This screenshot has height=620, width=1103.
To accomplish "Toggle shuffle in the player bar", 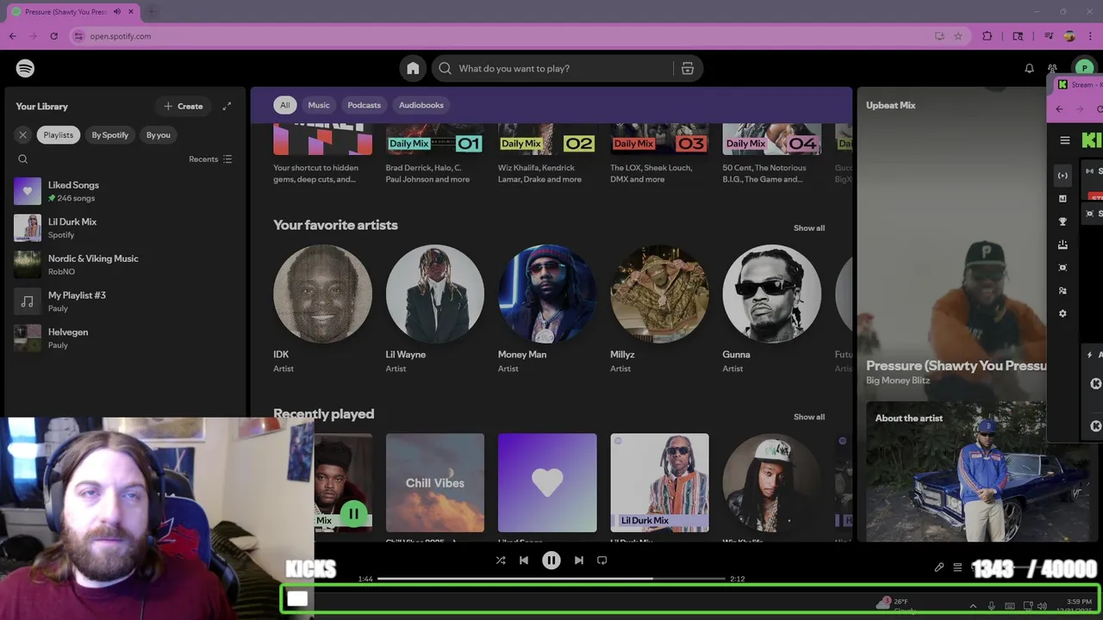I will [501, 561].
